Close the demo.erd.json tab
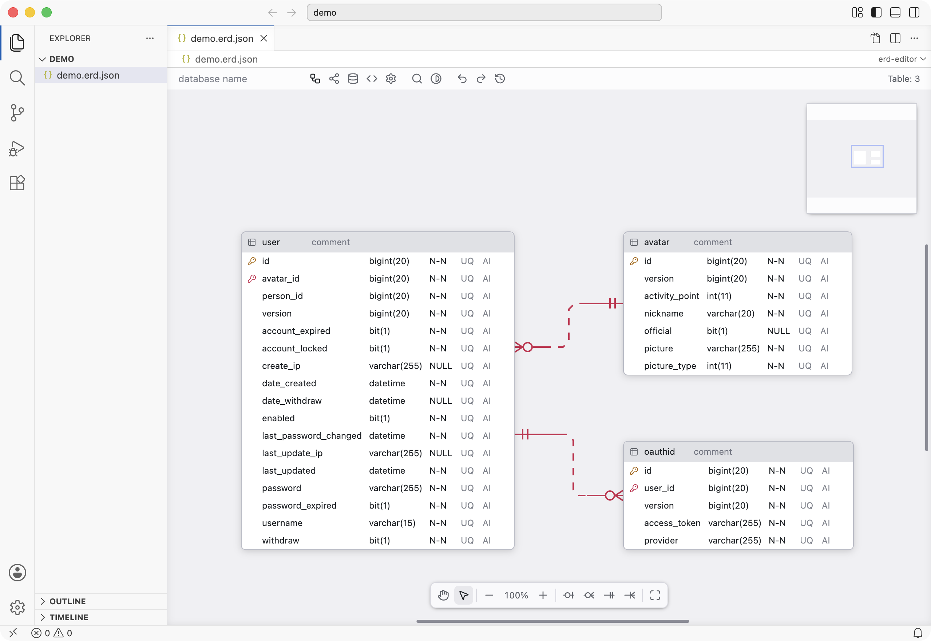The height and width of the screenshot is (641, 931). pyautogui.click(x=264, y=38)
